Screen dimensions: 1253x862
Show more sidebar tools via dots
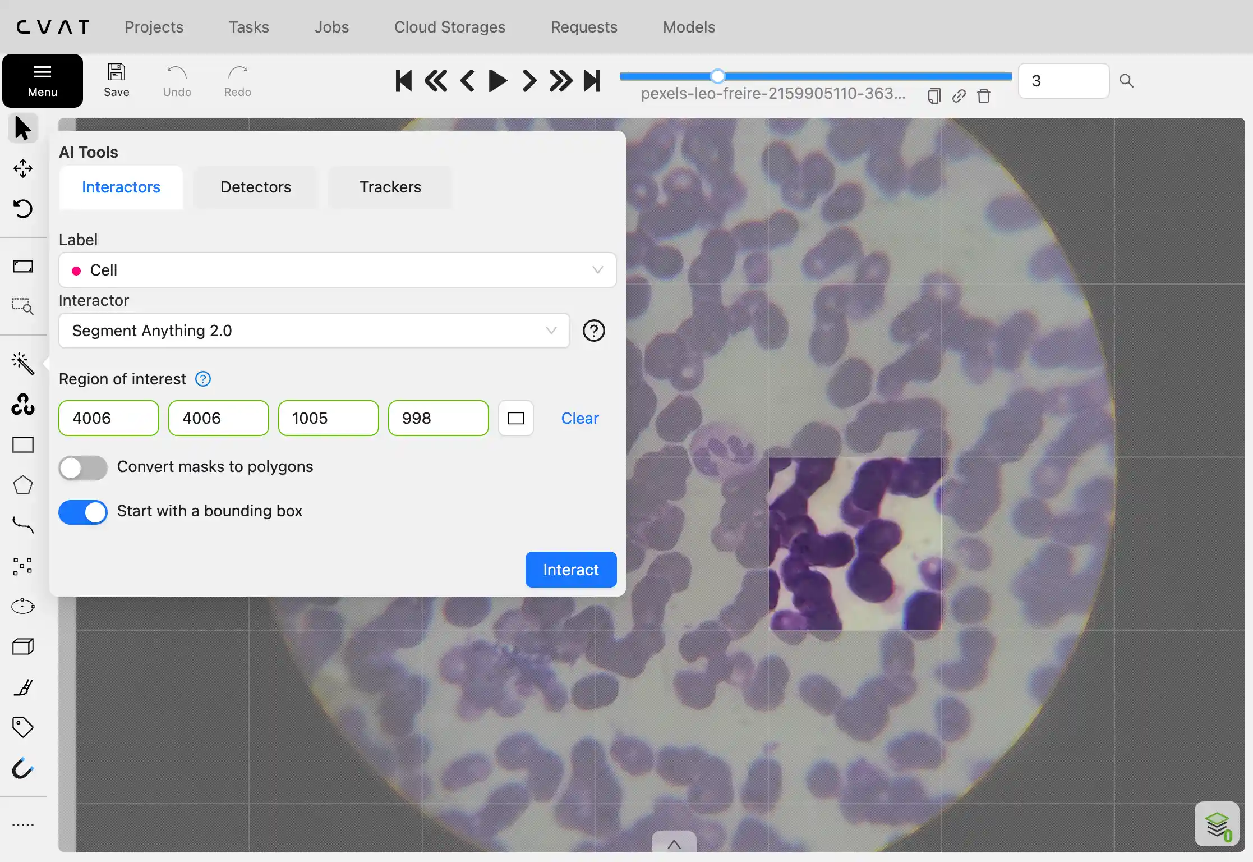23,825
